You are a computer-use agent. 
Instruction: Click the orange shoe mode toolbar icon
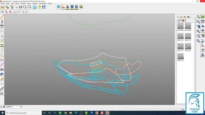tap(68, 7)
